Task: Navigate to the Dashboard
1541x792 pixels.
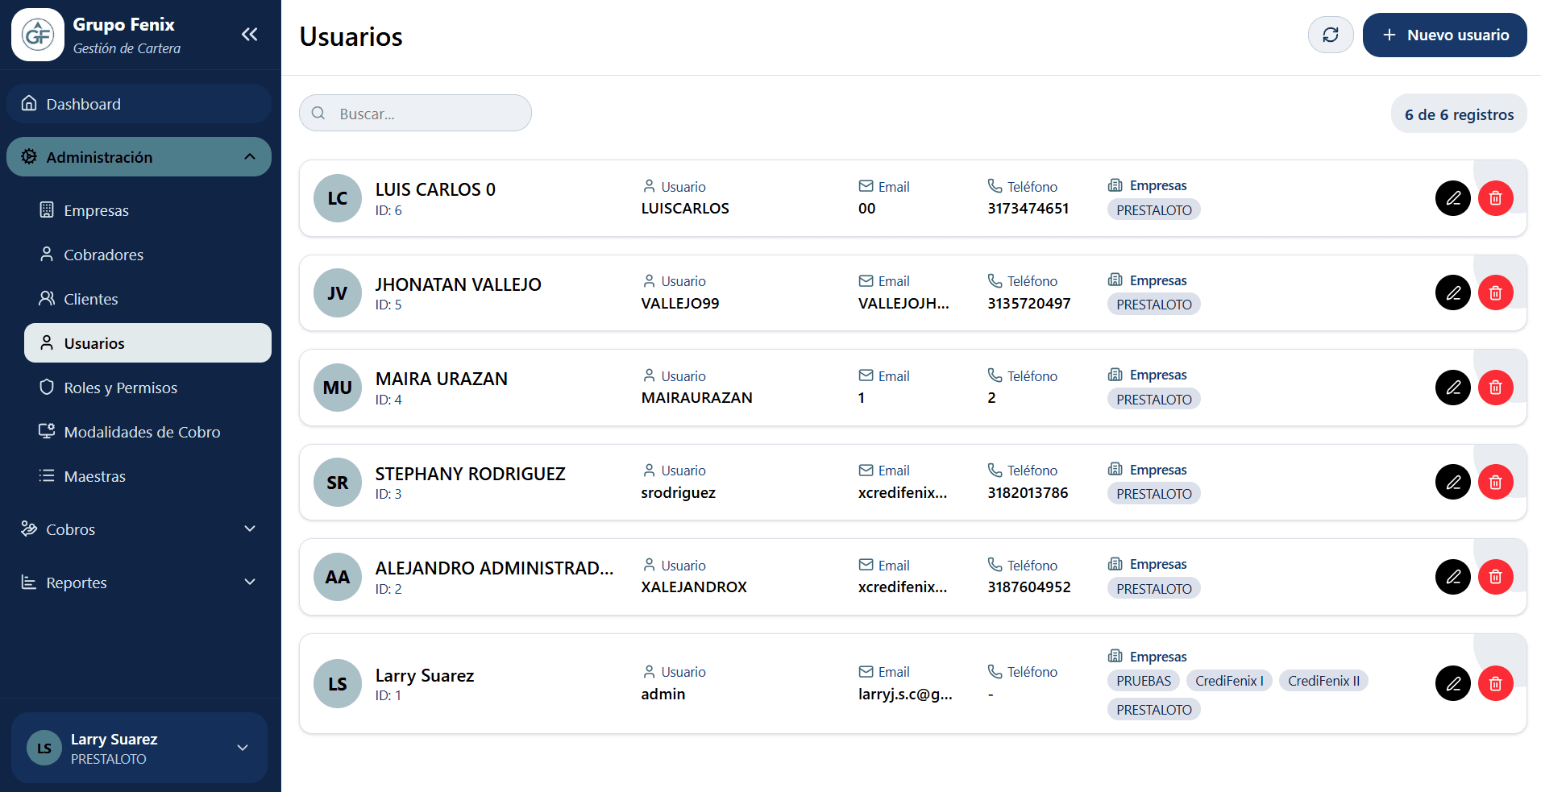Action: point(84,104)
